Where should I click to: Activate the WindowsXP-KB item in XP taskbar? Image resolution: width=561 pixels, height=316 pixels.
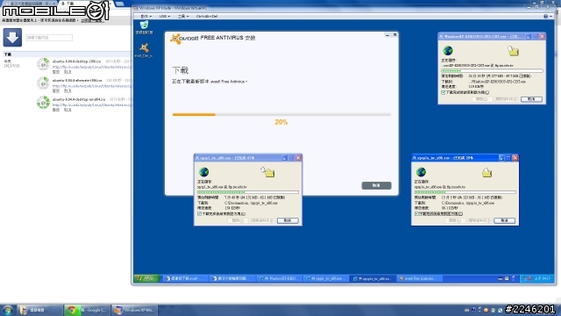tap(280, 278)
